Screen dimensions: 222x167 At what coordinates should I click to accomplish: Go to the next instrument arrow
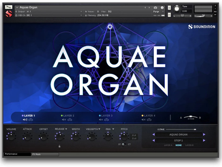[x=149, y=8]
